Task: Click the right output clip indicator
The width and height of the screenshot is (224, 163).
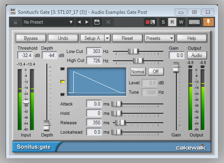Action: click(202, 67)
